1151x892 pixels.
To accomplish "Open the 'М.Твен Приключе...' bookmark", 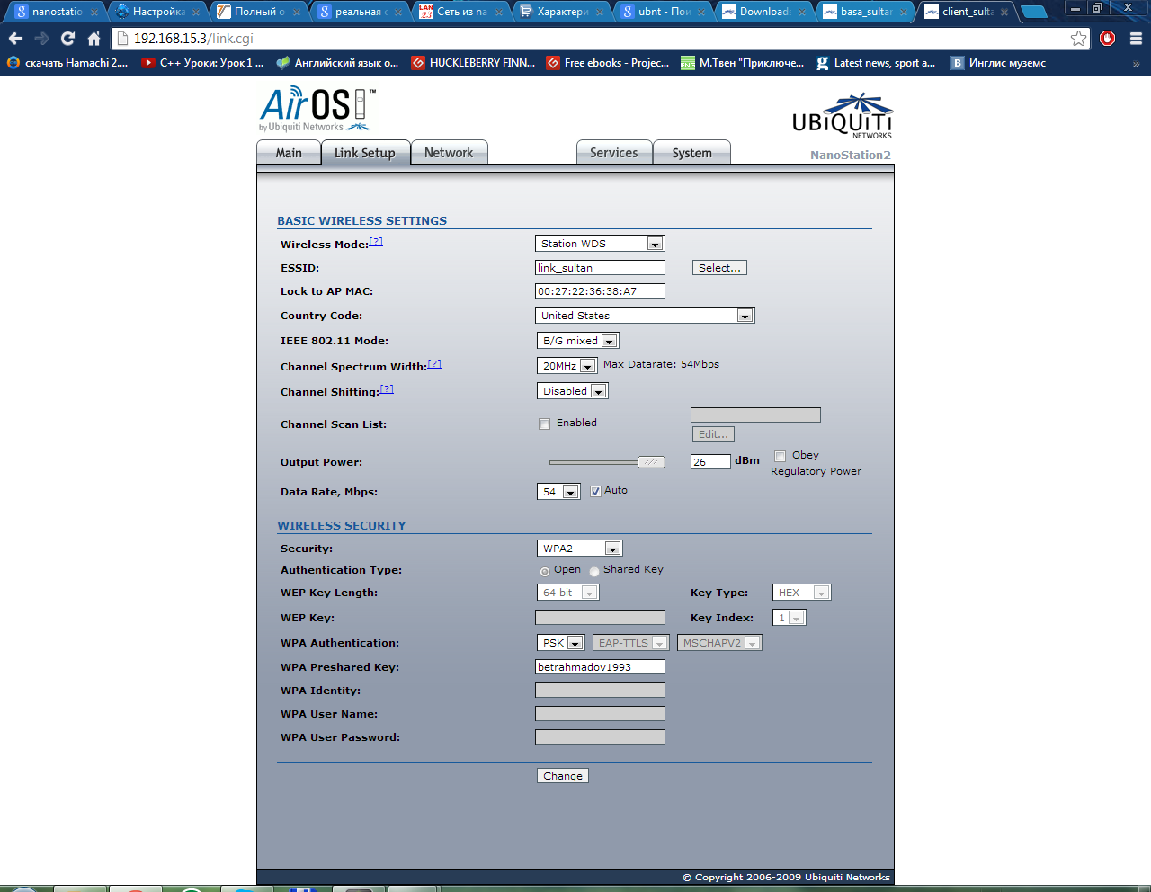I will pyautogui.click(x=743, y=63).
